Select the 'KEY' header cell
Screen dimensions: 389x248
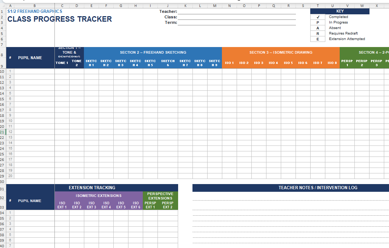[x=340, y=11]
